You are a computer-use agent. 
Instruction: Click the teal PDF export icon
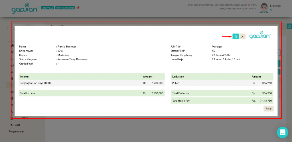[x=236, y=36]
